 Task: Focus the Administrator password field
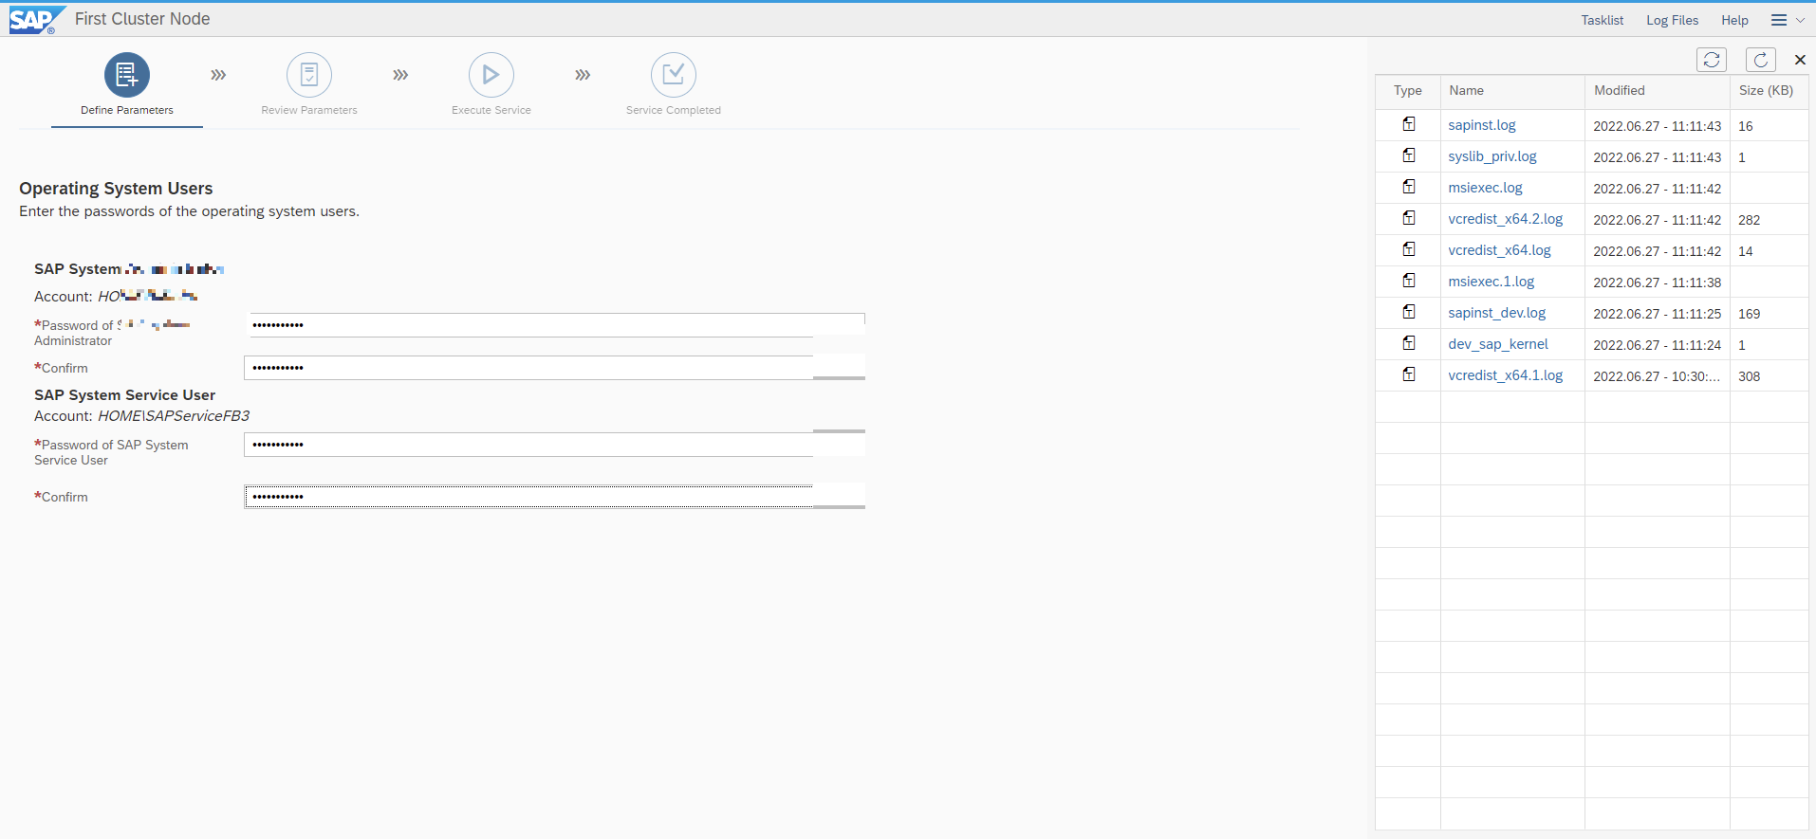[554, 325]
